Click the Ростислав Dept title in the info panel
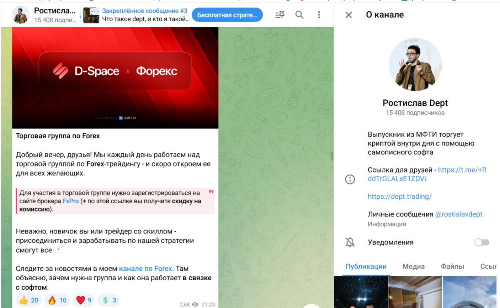The width and height of the screenshot is (500, 308). click(x=415, y=103)
